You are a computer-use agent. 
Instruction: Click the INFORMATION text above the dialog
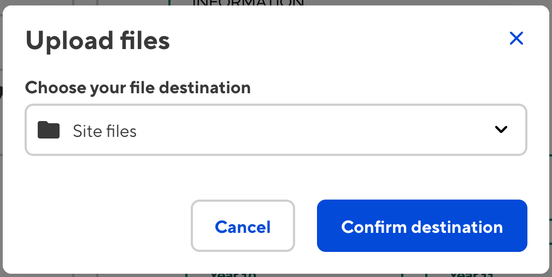(x=248, y=3)
